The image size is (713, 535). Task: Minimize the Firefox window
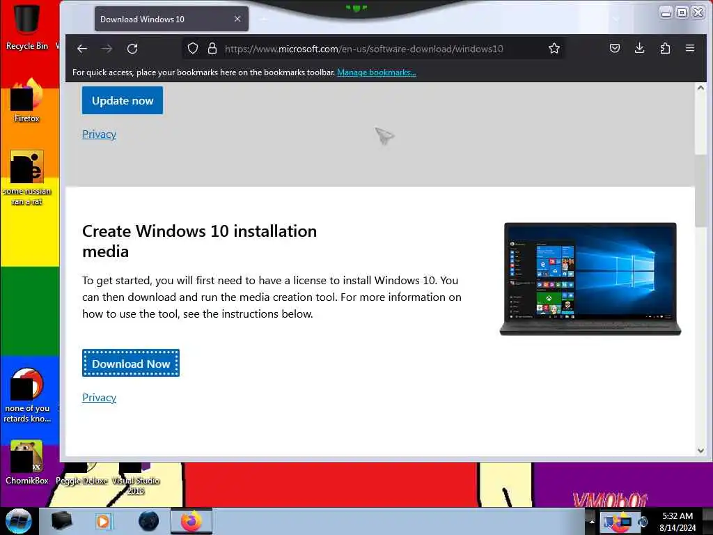coord(666,13)
